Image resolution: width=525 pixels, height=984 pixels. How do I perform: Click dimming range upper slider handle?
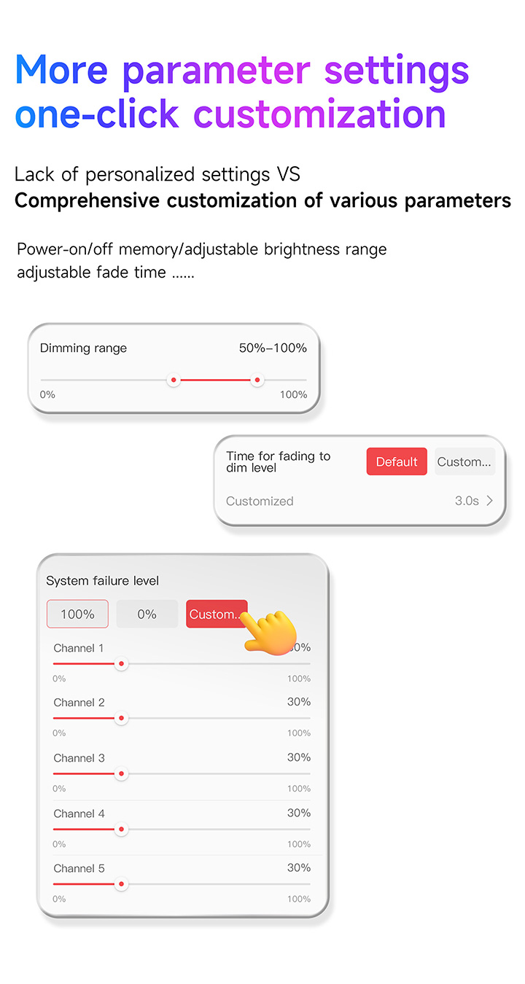pyautogui.click(x=257, y=380)
